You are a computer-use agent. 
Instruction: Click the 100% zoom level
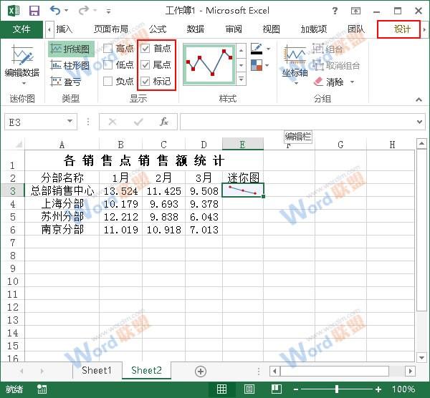(x=403, y=389)
